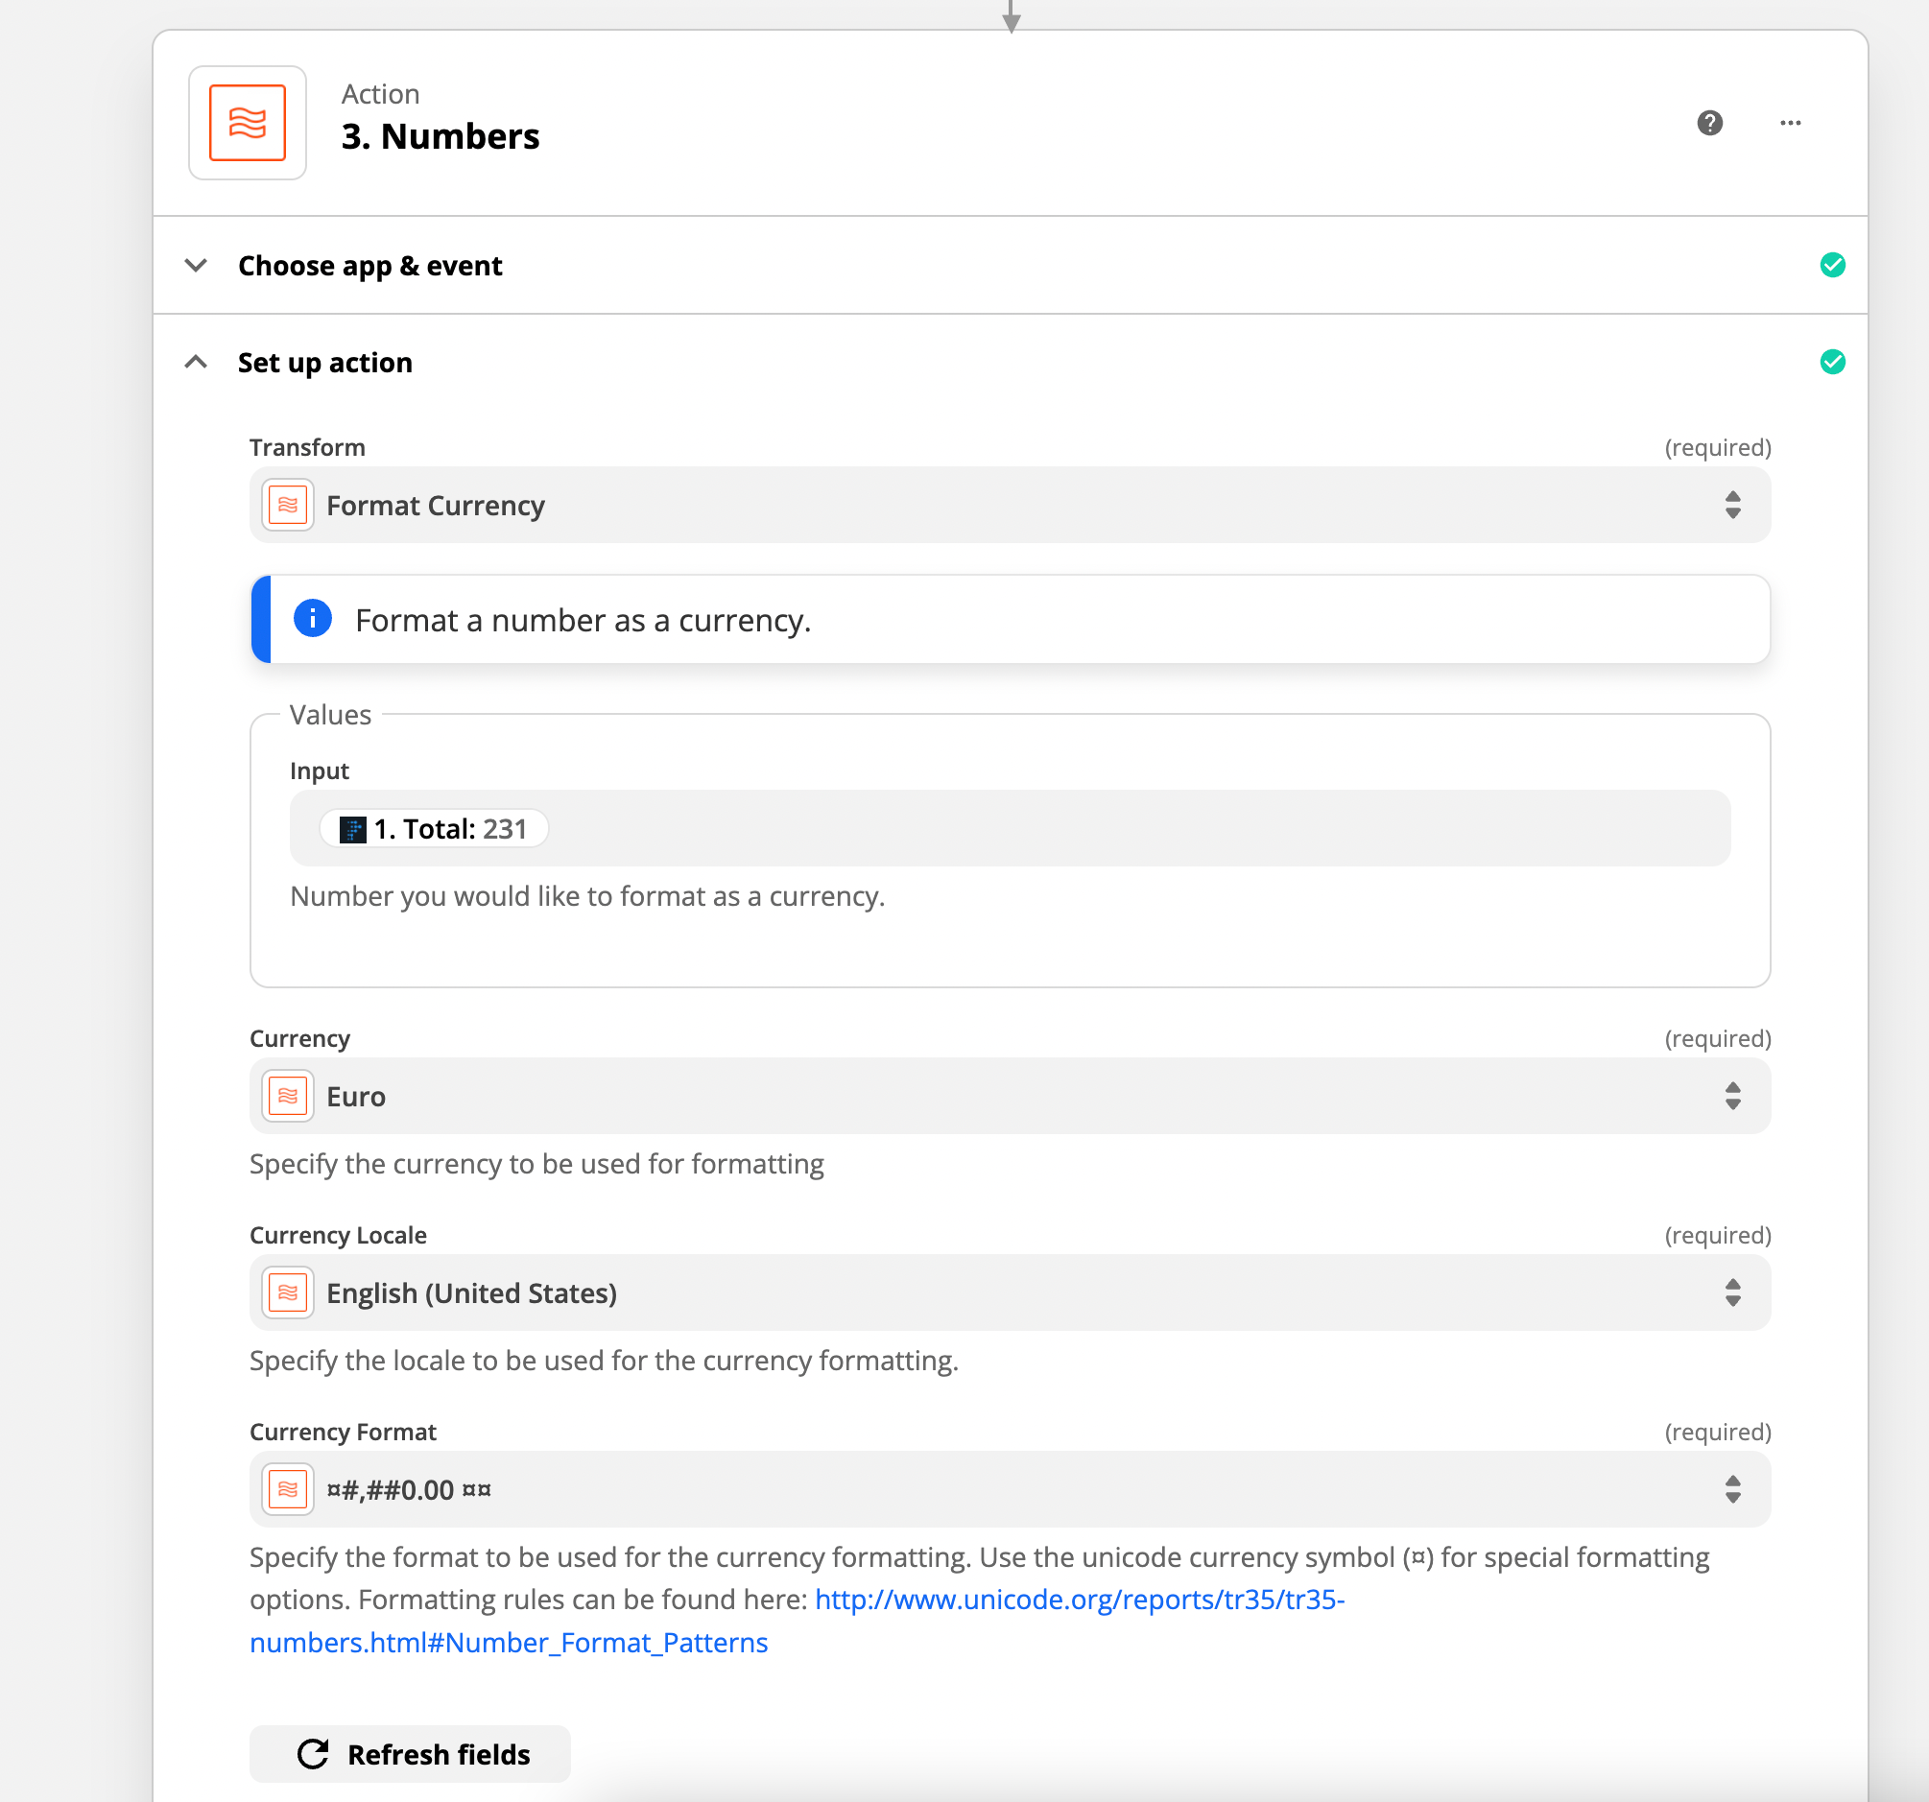The image size is (1929, 1802).
Task: Open the help question mark icon
Action: (1709, 123)
